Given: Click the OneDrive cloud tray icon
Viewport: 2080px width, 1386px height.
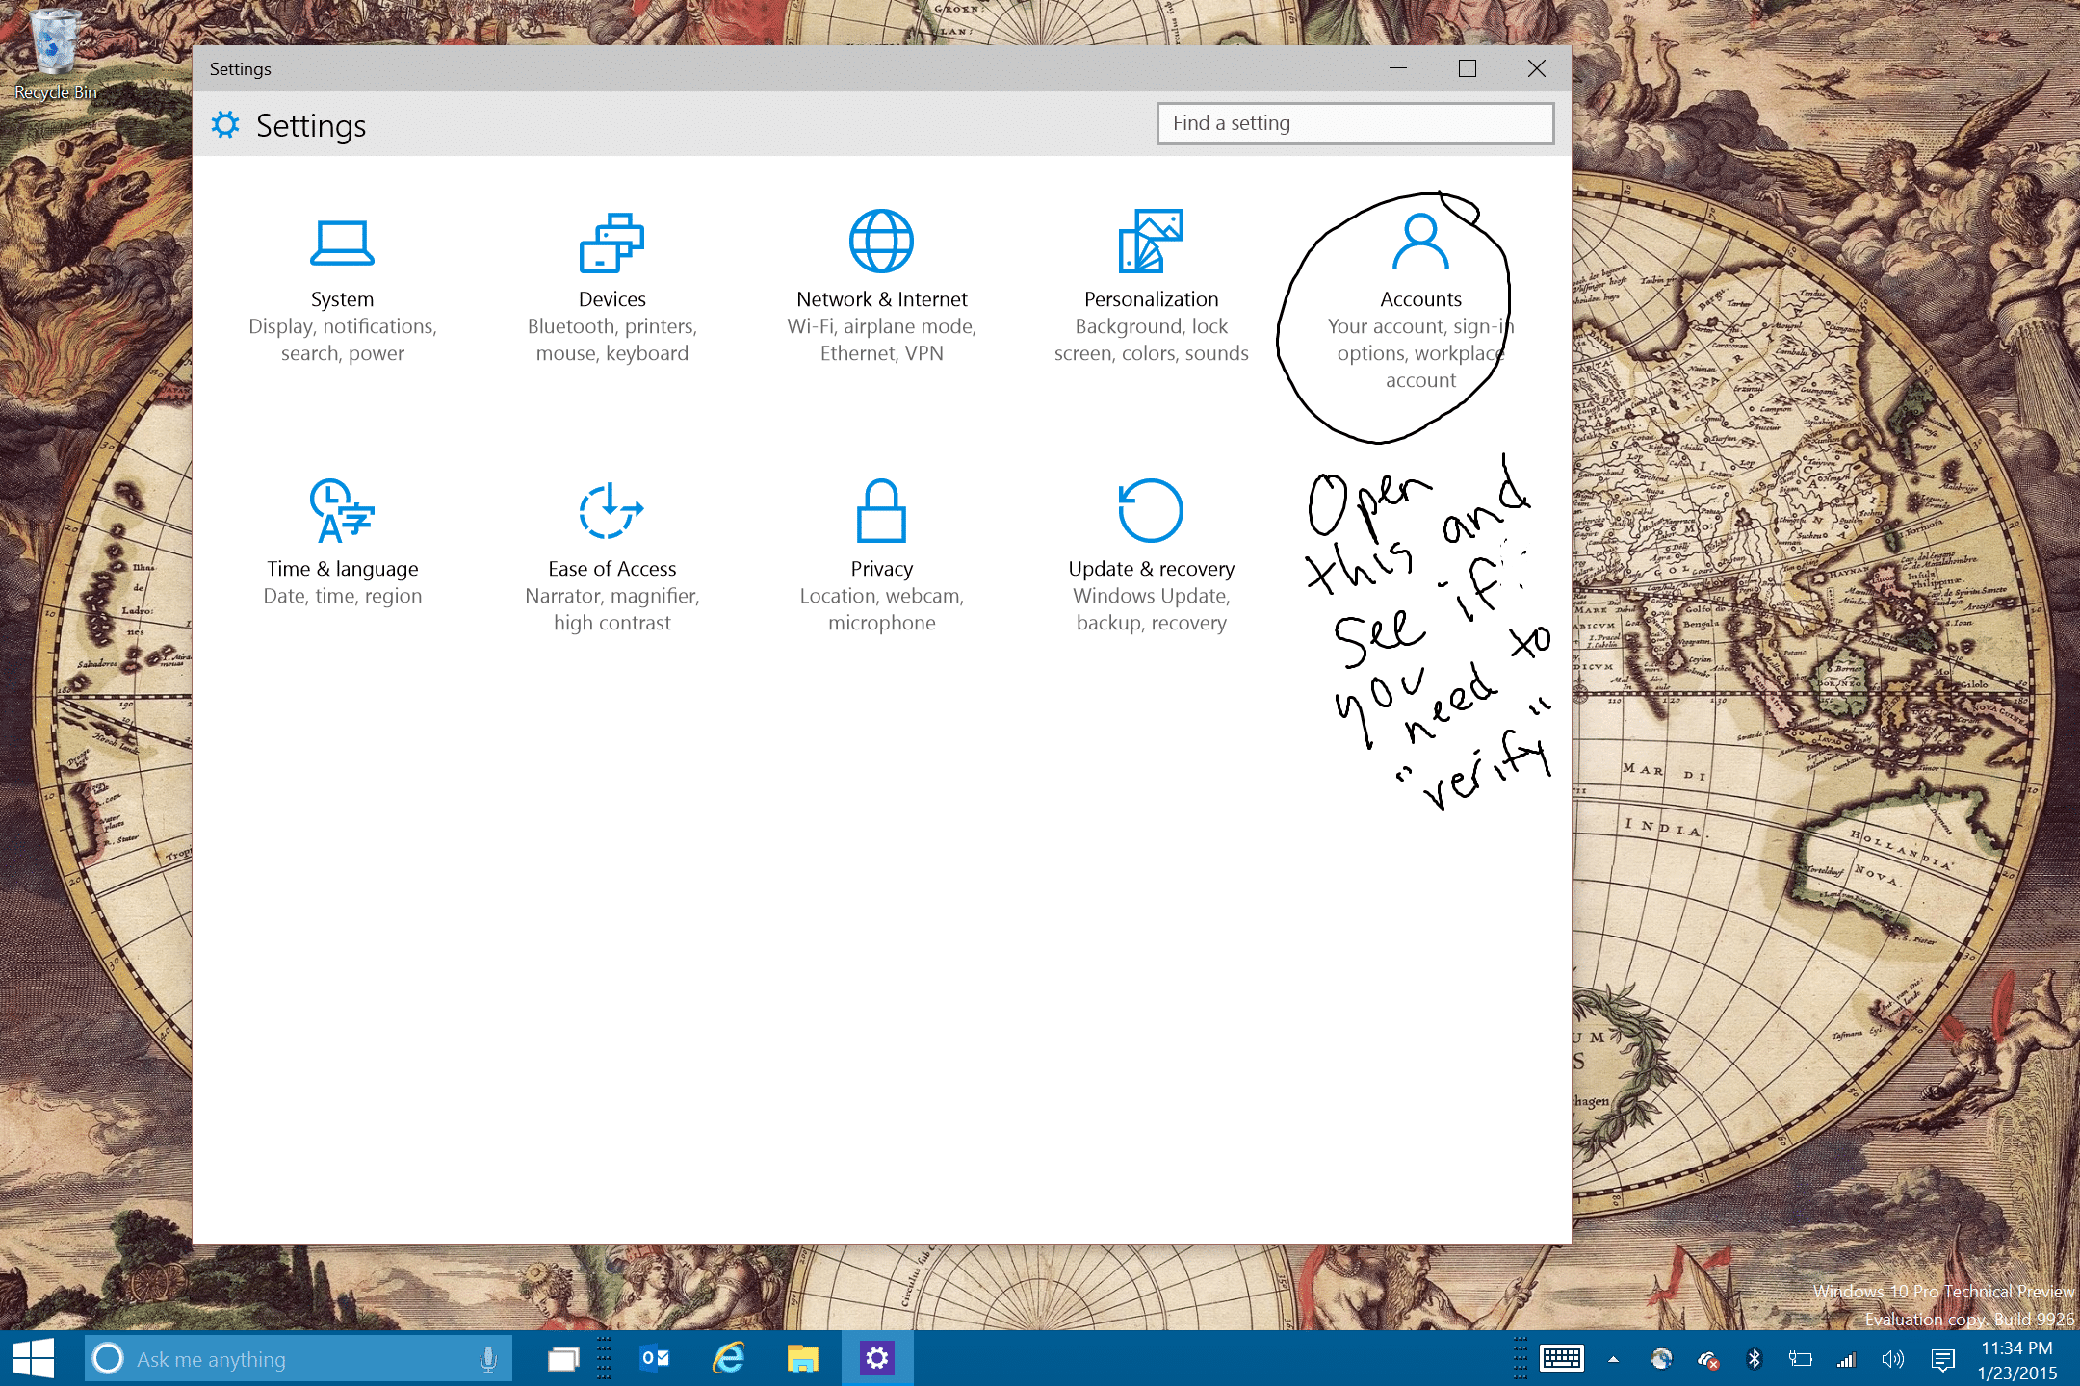Looking at the screenshot, I should [x=1708, y=1359].
